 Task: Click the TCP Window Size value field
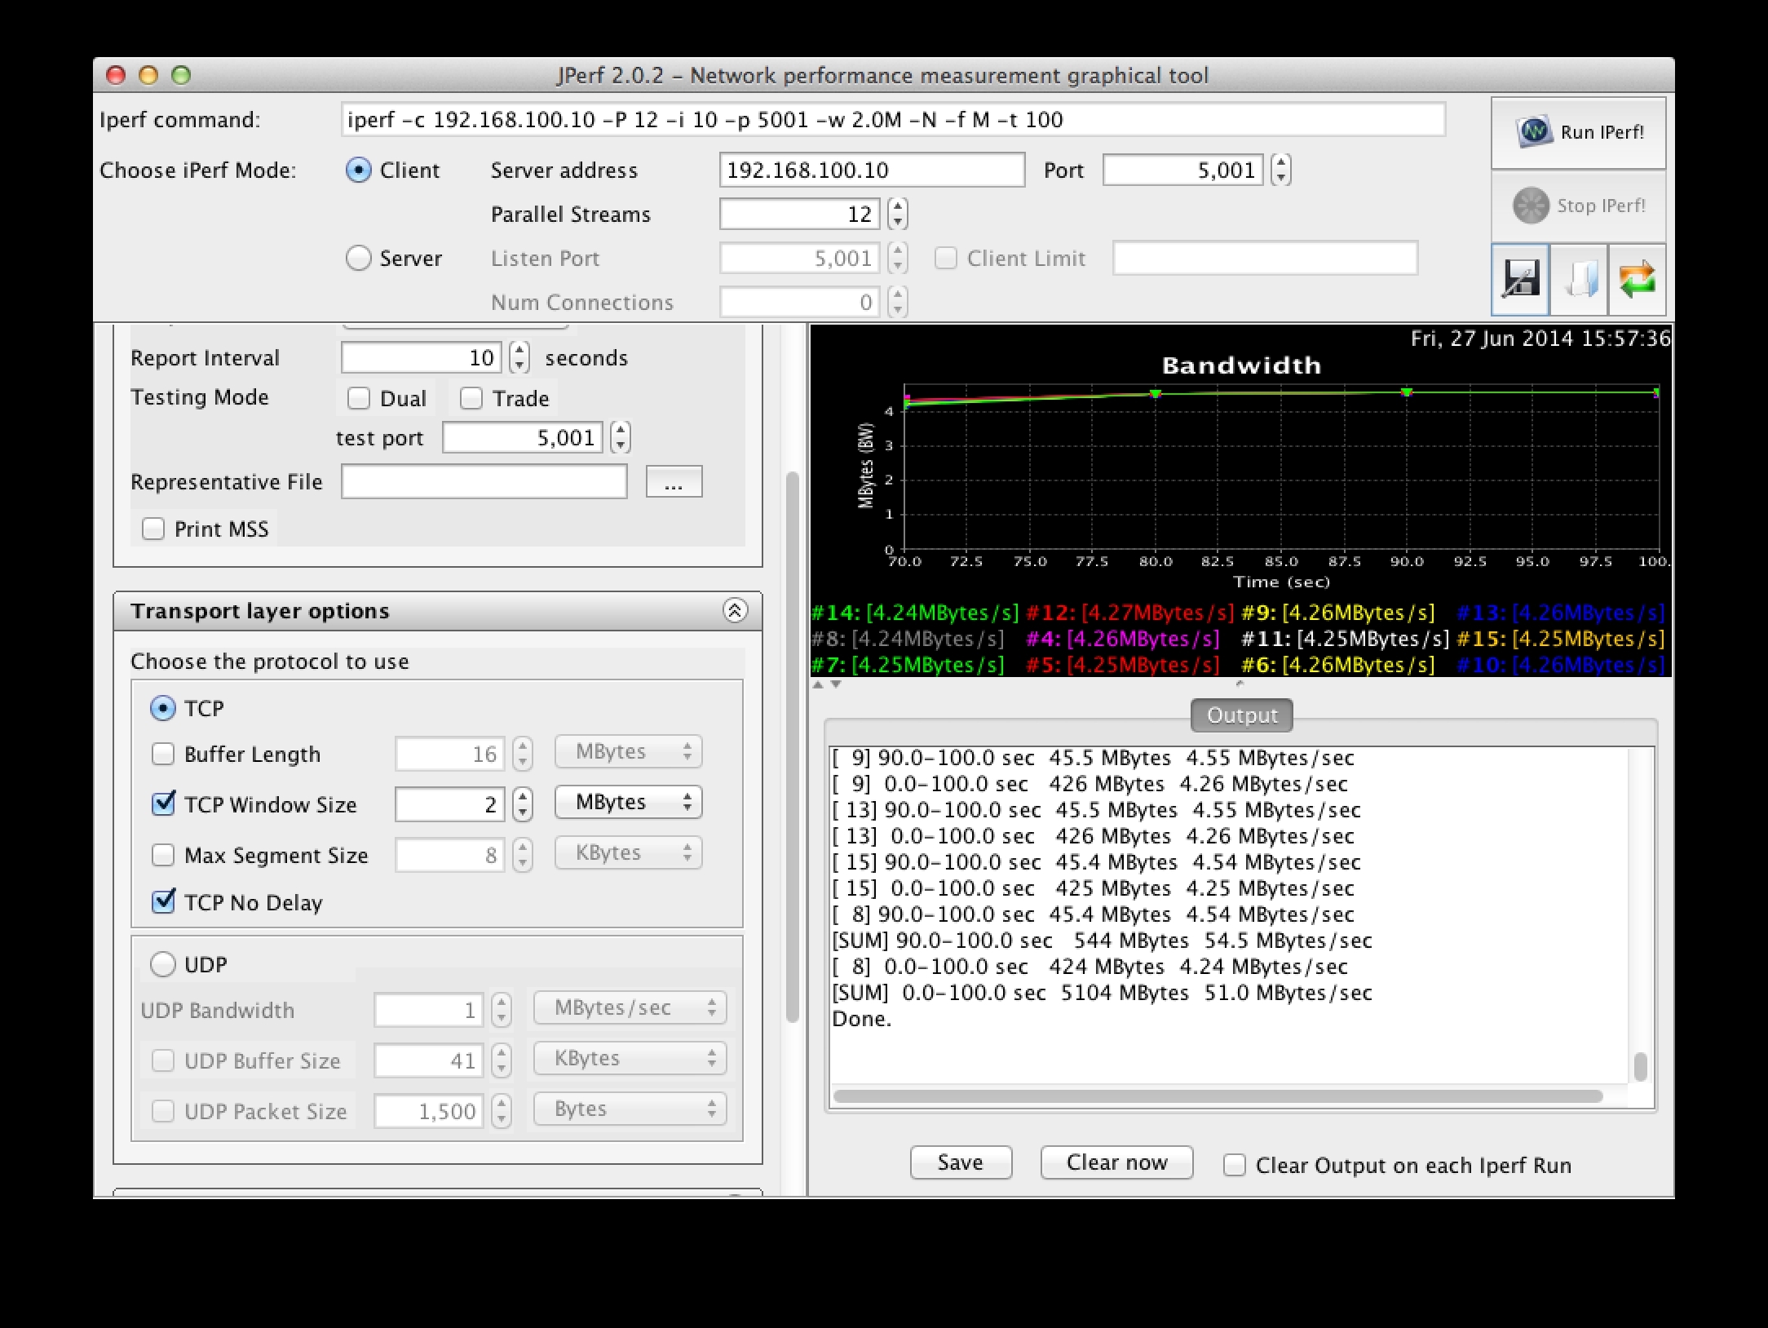449,804
